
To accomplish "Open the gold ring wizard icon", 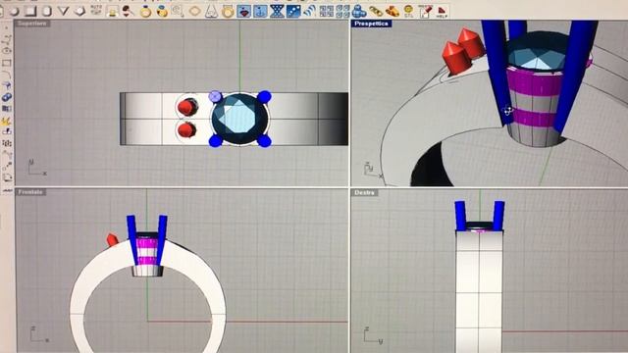I will (x=145, y=11).
